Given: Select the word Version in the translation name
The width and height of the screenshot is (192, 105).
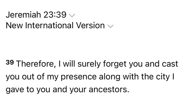Looking at the screenshot, I should [90, 25].
